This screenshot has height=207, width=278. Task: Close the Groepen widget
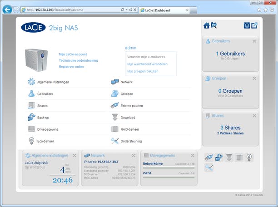[x=254, y=79]
